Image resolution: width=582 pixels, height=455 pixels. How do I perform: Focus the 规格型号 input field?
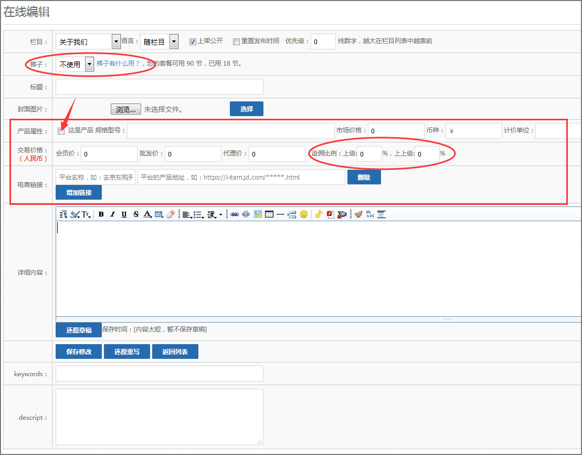tap(231, 131)
